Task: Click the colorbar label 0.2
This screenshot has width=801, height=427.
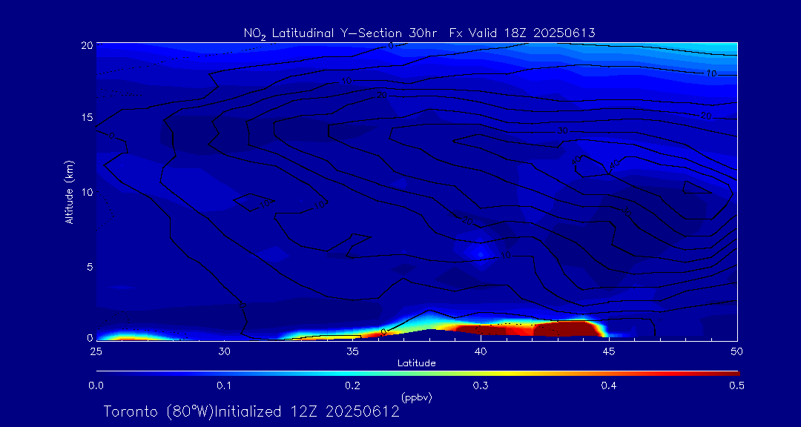Action: (352, 386)
